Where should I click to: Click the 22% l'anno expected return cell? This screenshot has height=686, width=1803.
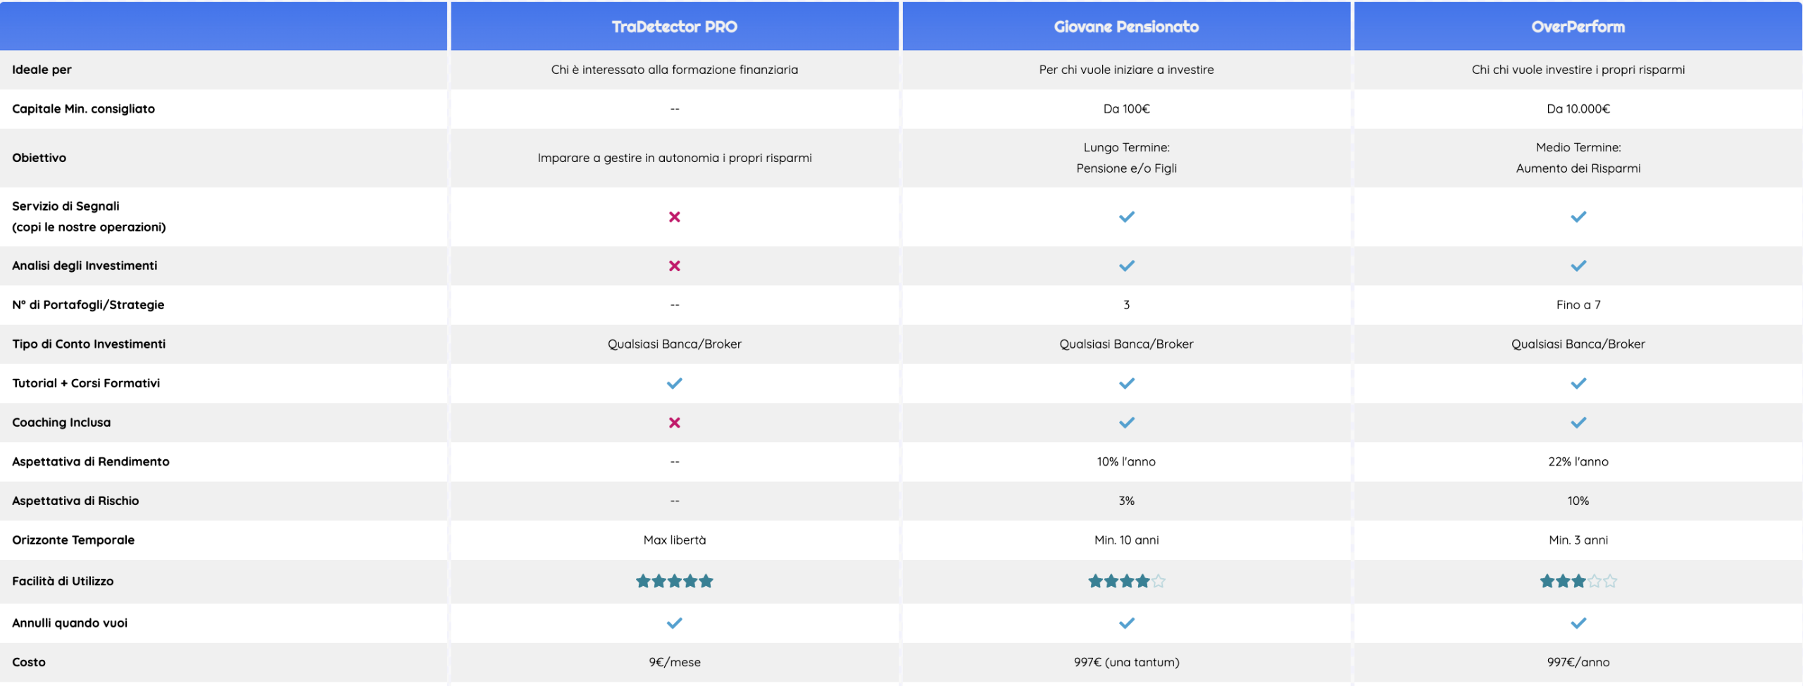coord(1578,462)
